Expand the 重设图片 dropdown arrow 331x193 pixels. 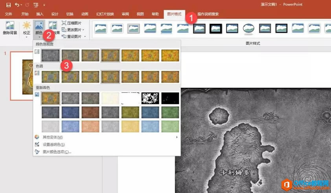85,37
